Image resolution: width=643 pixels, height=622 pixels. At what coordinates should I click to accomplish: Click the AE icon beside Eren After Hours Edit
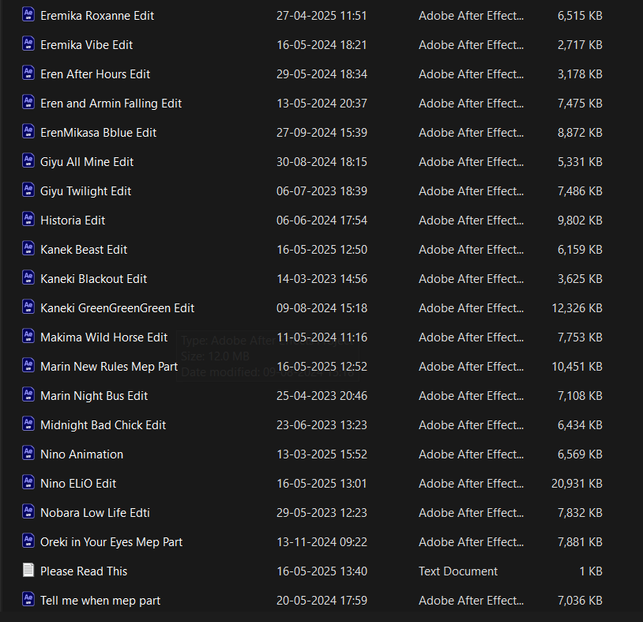28,74
